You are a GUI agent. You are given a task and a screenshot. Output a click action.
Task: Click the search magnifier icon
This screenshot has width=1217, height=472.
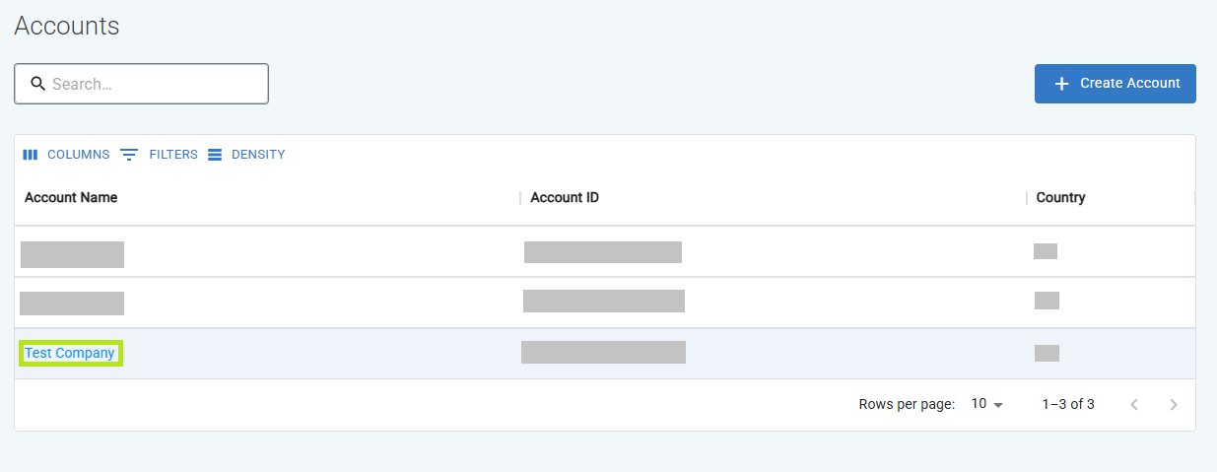coord(38,84)
